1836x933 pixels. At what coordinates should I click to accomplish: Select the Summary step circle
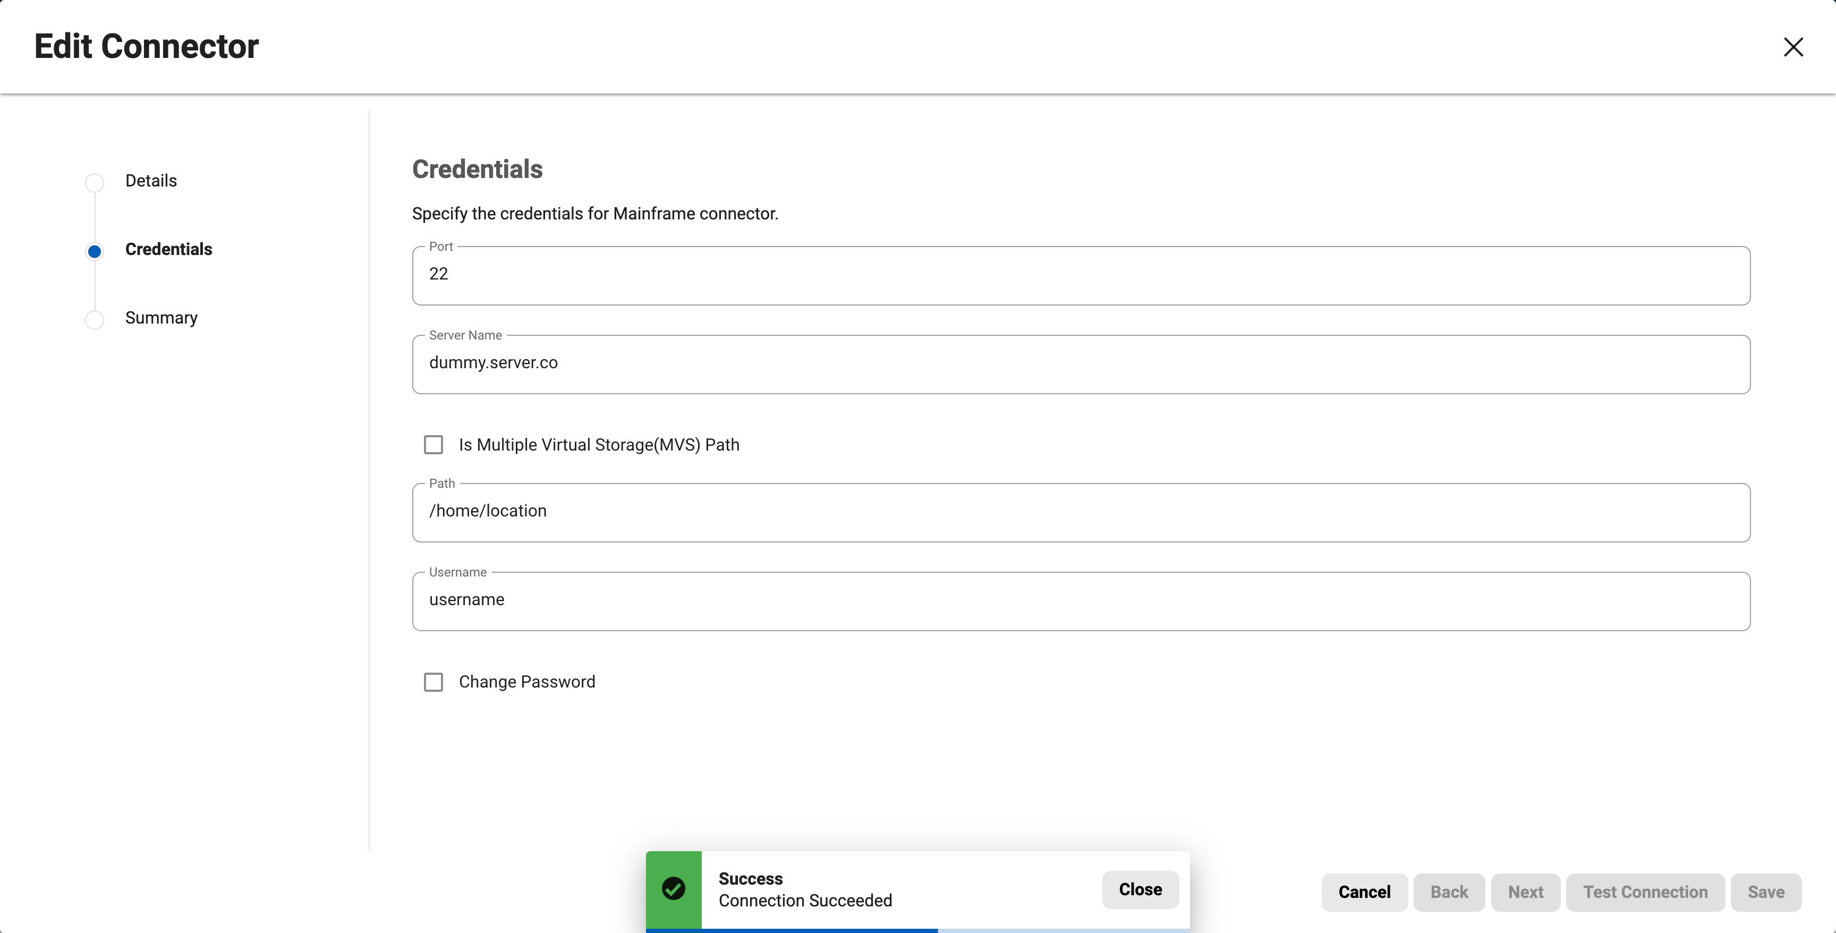(x=94, y=319)
